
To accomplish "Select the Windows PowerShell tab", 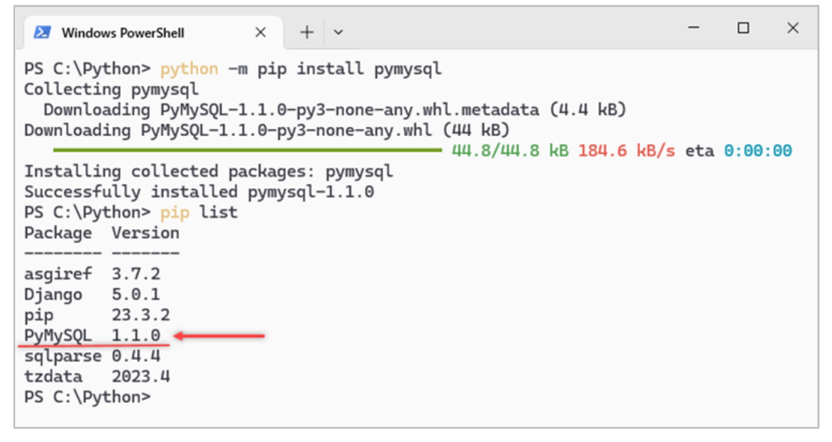I will [x=123, y=33].
